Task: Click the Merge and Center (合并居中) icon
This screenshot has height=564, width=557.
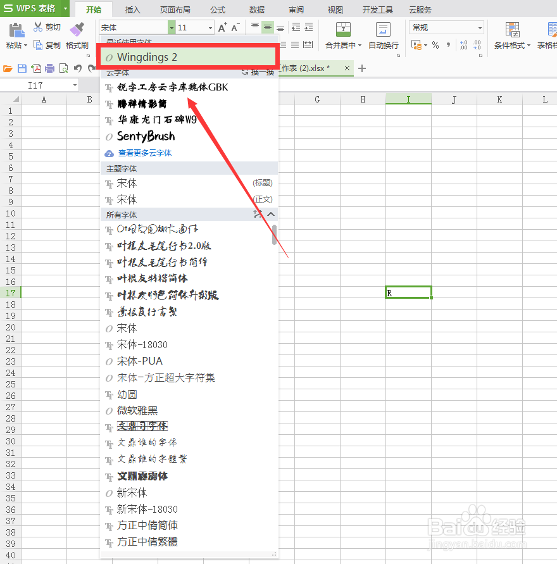Action: [344, 30]
